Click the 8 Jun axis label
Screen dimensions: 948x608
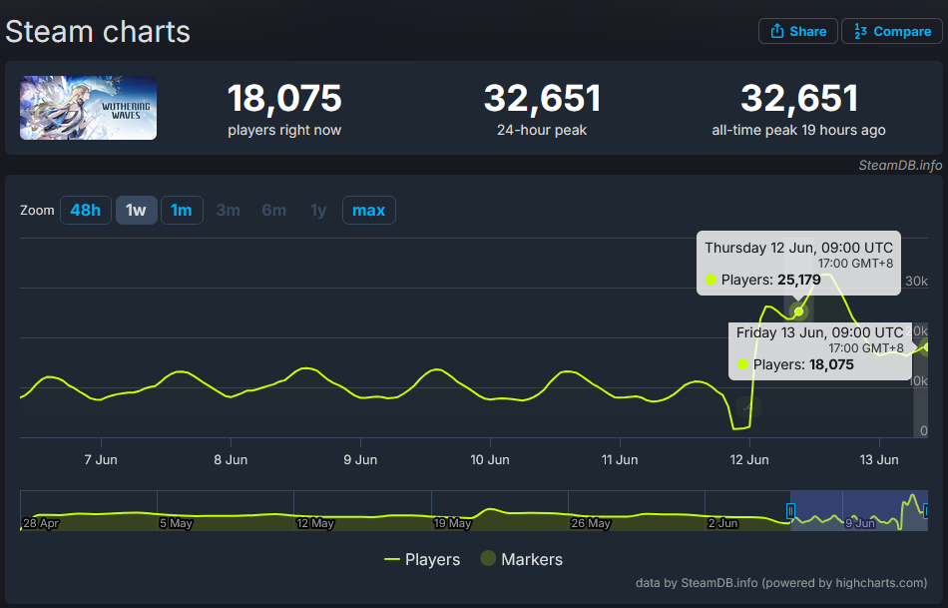(x=231, y=460)
